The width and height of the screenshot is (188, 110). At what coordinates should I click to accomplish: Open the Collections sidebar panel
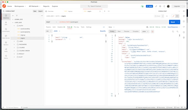(x=6, y=16)
